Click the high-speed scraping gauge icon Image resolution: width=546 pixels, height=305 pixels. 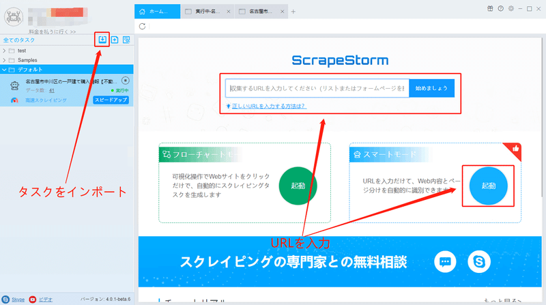[x=14, y=100]
